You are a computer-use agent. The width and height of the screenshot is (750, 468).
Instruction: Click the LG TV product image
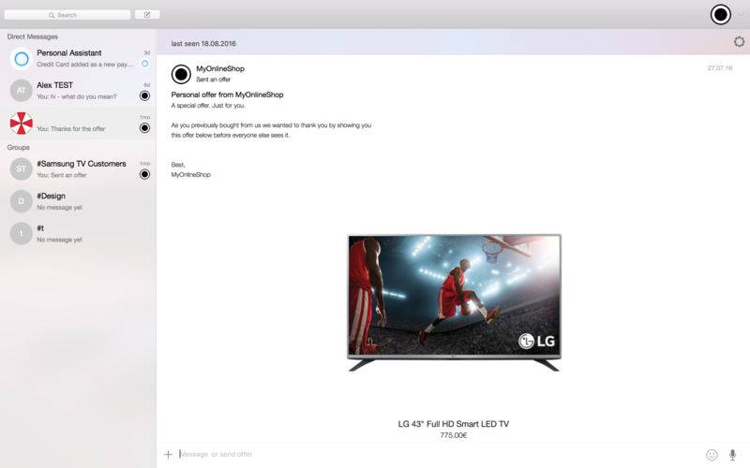click(x=454, y=302)
